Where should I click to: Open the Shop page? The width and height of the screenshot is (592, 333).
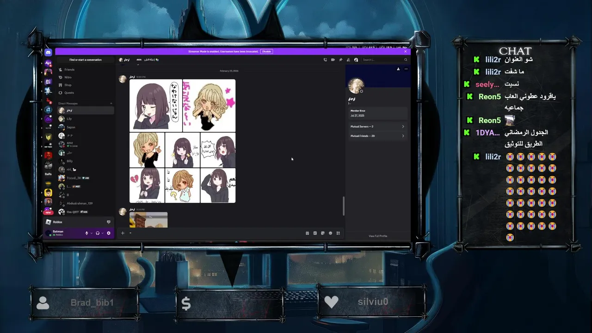click(x=86, y=85)
